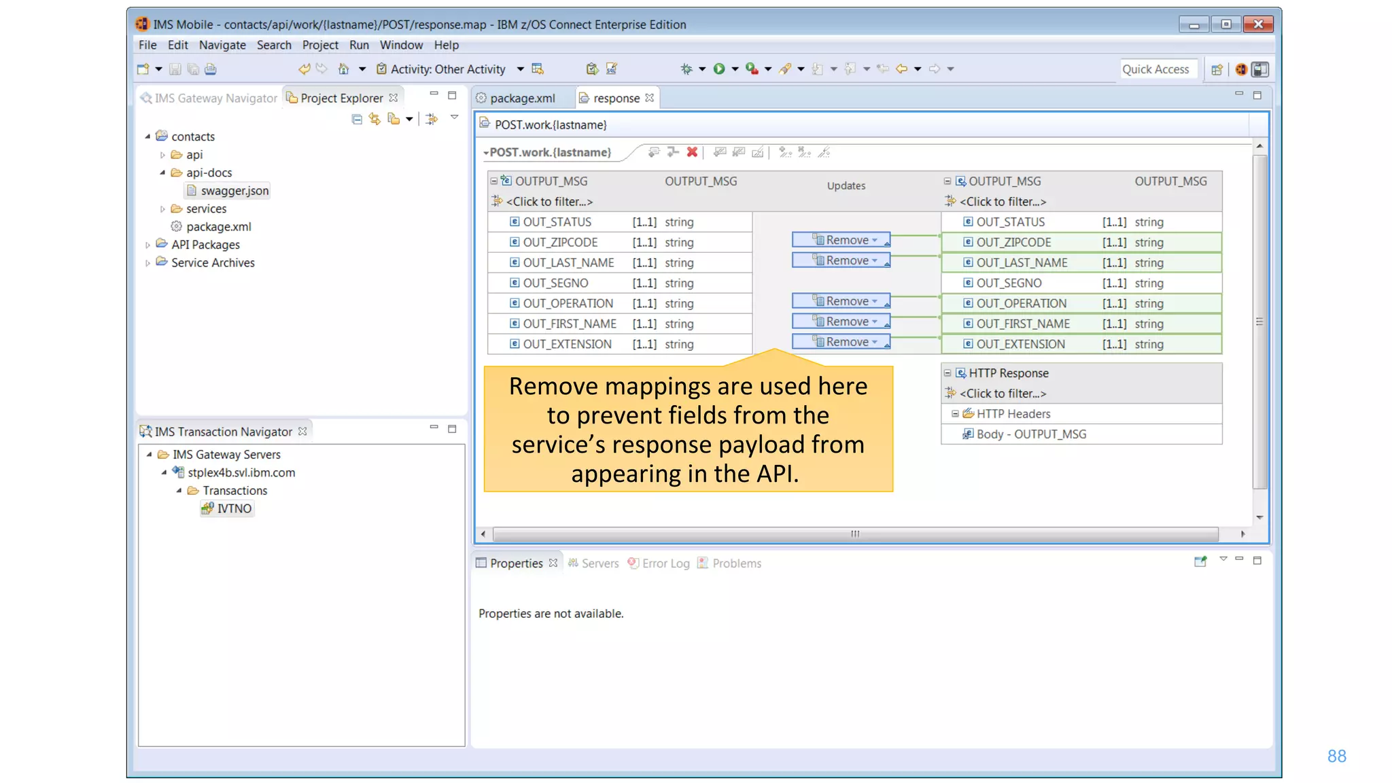Viewport: 1392px width, 783px height.
Task: Click the new properties view icon
Action: (x=1200, y=561)
